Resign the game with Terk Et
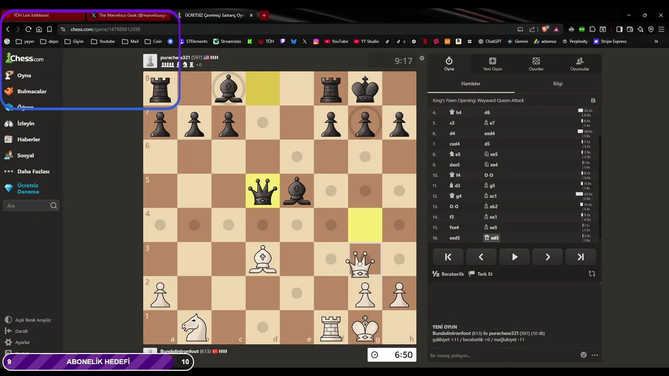The image size is (669, 376). tap(480, 274)
